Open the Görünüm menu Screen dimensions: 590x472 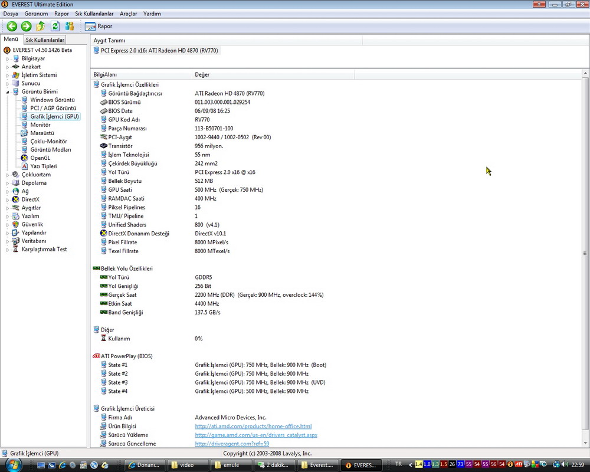(x=36, y=14)
